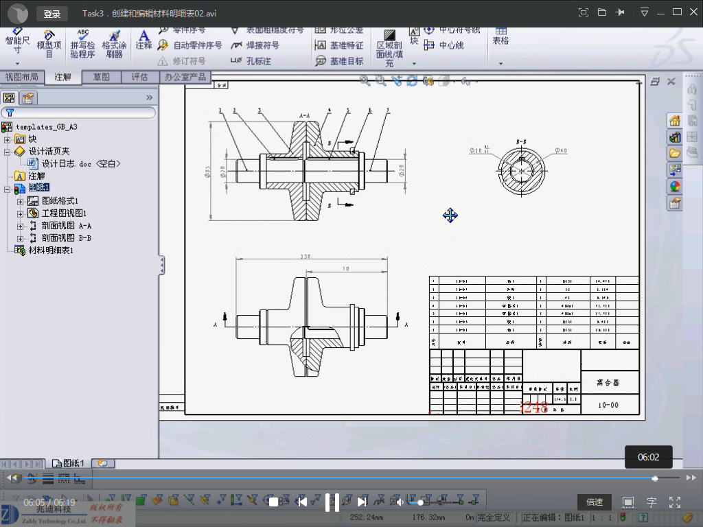Collapse the 图纸1 tree node
Viewport: 703px width, 527px height.
point(7,189)
